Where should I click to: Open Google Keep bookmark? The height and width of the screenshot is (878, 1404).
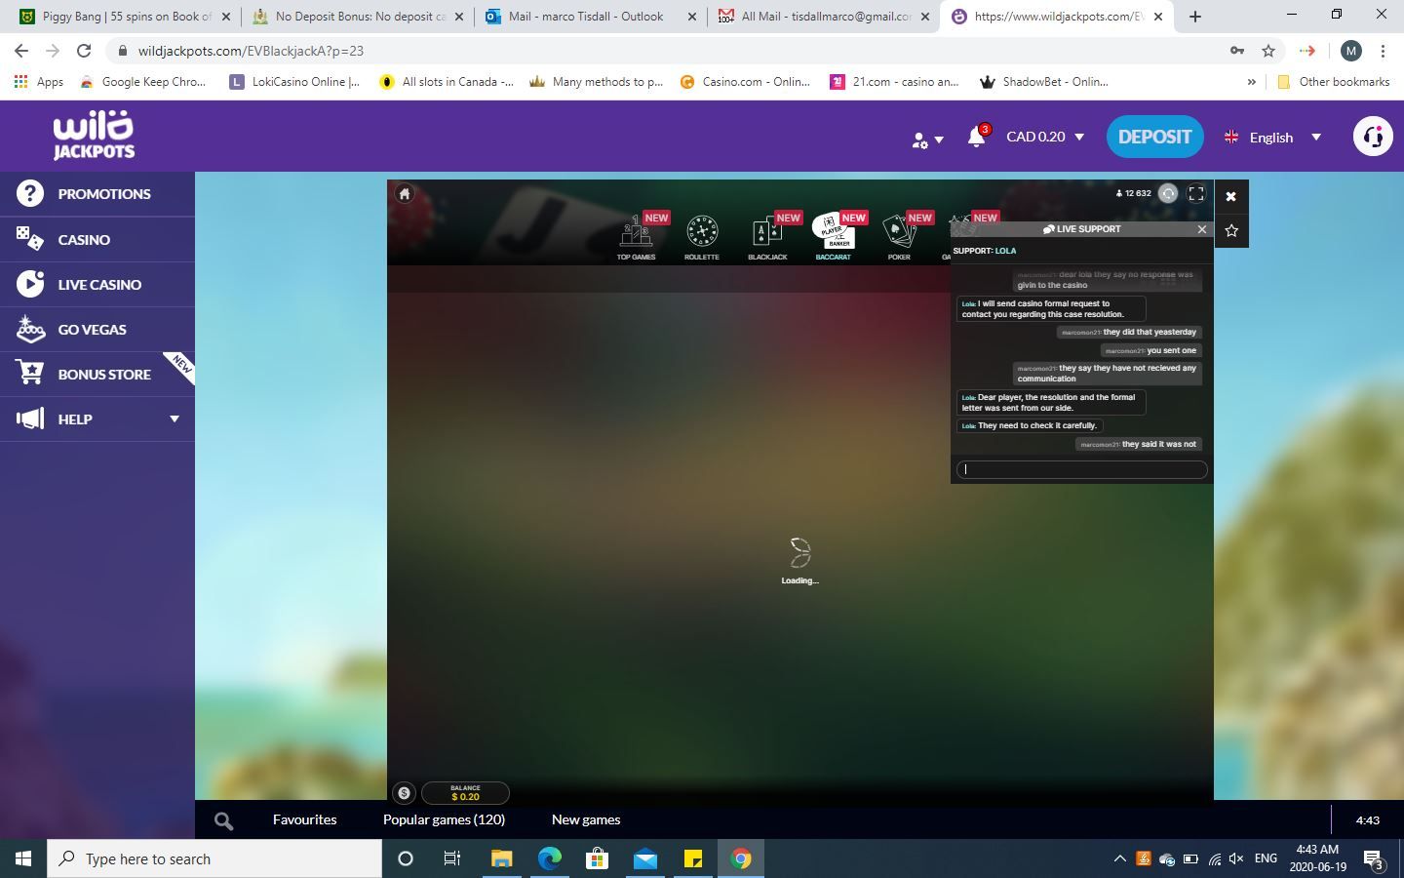tap(143, 82)
